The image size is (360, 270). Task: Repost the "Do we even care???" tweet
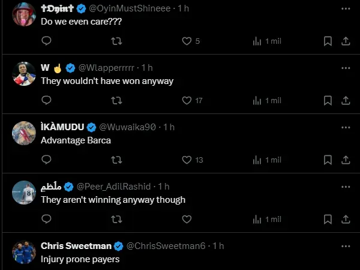point(117,41)
